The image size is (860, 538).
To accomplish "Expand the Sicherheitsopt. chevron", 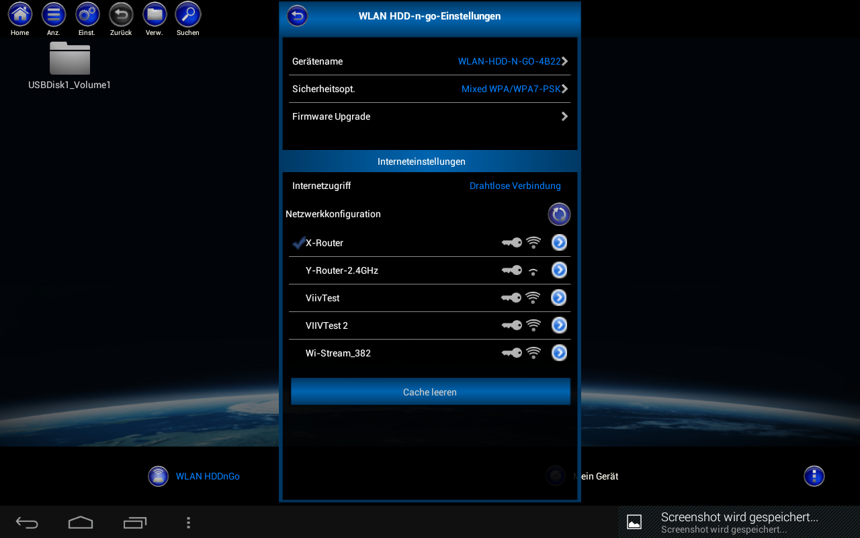I will (564, 89).
